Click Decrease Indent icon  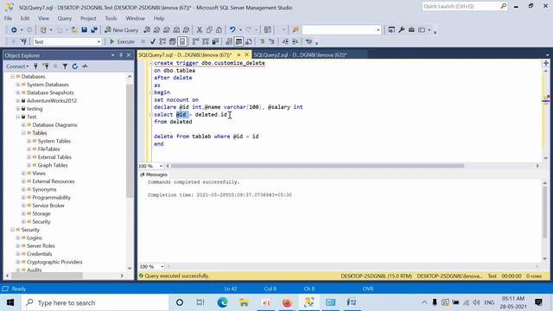point(285,41)
